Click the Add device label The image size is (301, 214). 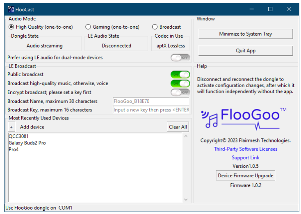(x=32, y=127)
